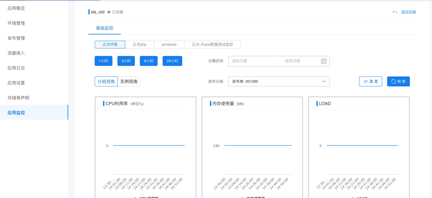This screenshot has width=432, height=198.
Task: Click the LOAD line in chart
Action: pos(362,145)
